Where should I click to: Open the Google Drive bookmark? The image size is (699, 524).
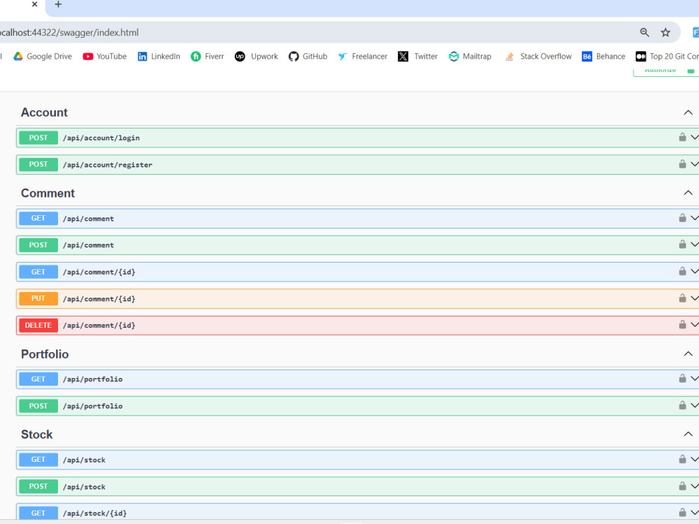tap(43, 56)
